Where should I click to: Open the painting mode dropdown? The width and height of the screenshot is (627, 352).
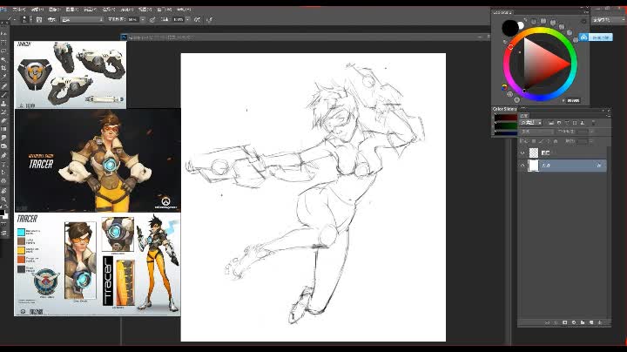click(82, 19)
